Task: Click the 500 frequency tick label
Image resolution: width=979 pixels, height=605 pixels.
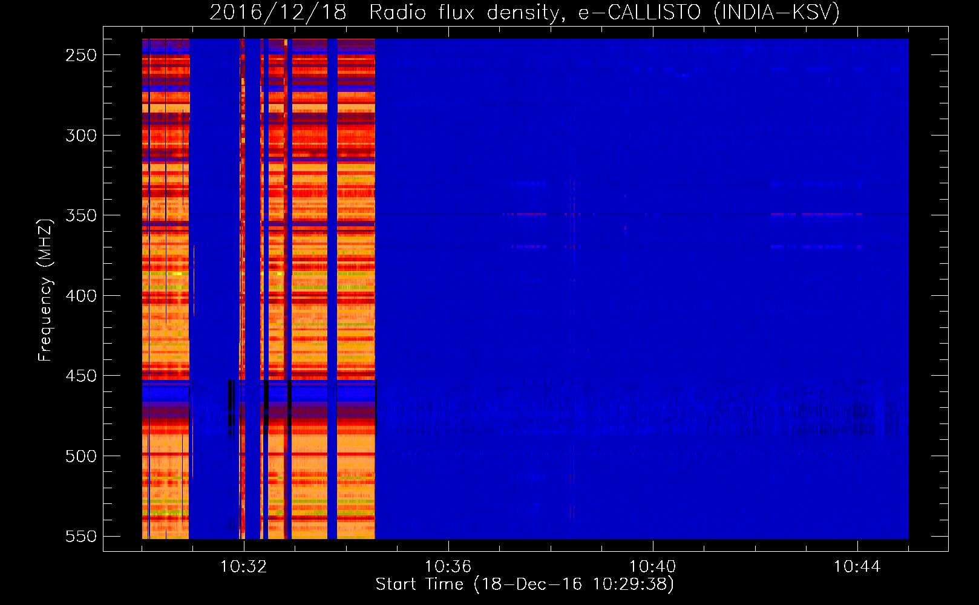Action: coord(81,456)
